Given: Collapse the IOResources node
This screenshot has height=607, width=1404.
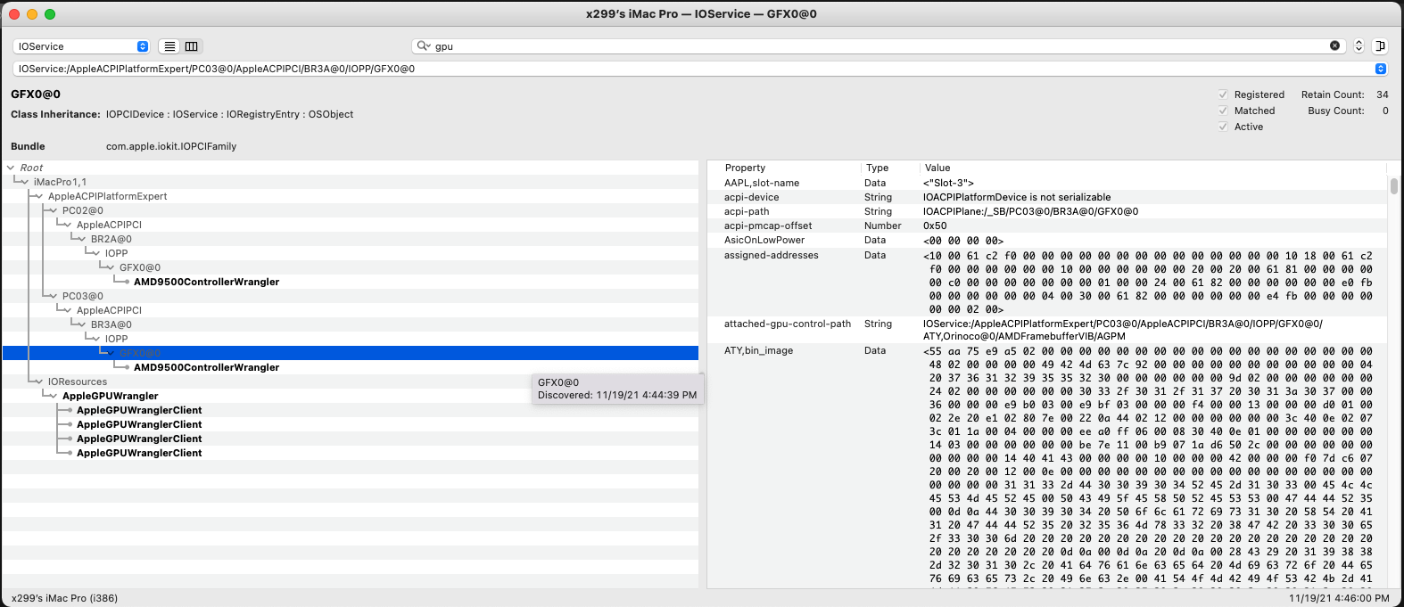Looking at the screenshot, I should [x=39, y=381].
